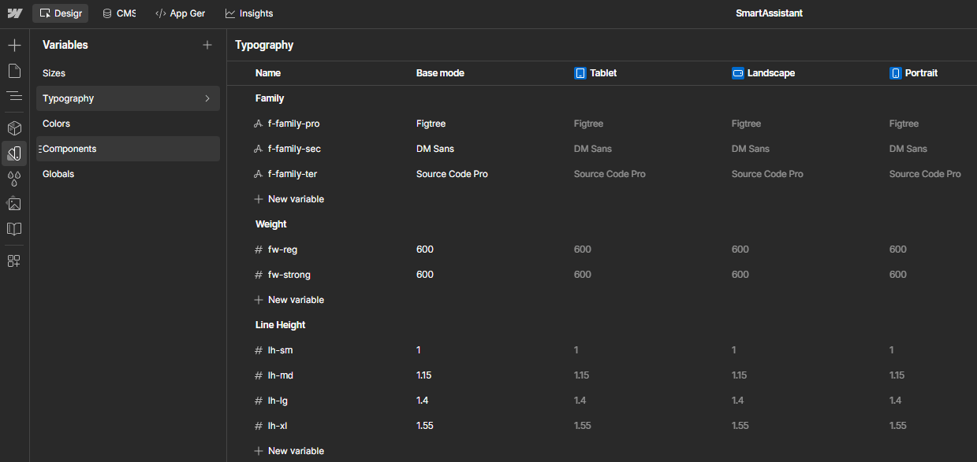Screen dimensions: 977x462
Task: Click the Tablet breakpoint icon
Action: [x=580, y=73]
